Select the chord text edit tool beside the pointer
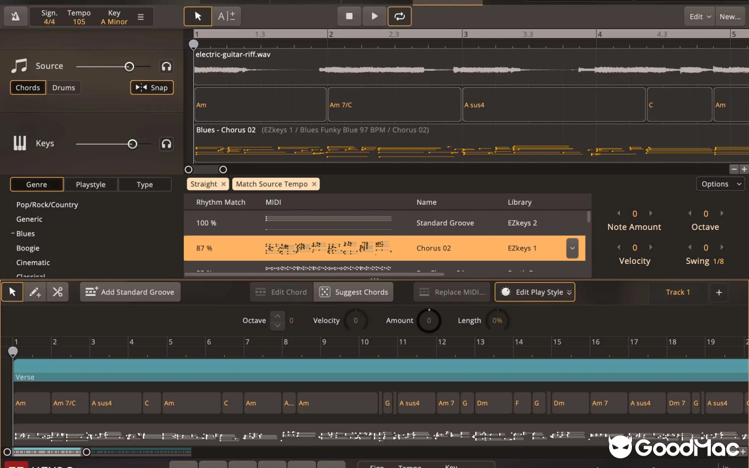749x468 pixels. 226,16
